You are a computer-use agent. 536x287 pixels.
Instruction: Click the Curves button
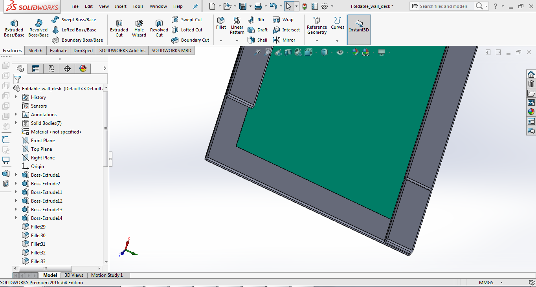click(337, 23)
